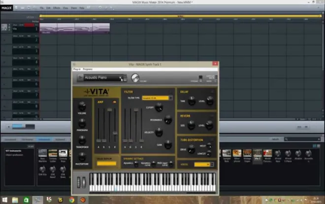The width and height of the screenshot is (325, 204).
Task: Toggle the FILTER section on/off switch
Action: pos(170,91)
